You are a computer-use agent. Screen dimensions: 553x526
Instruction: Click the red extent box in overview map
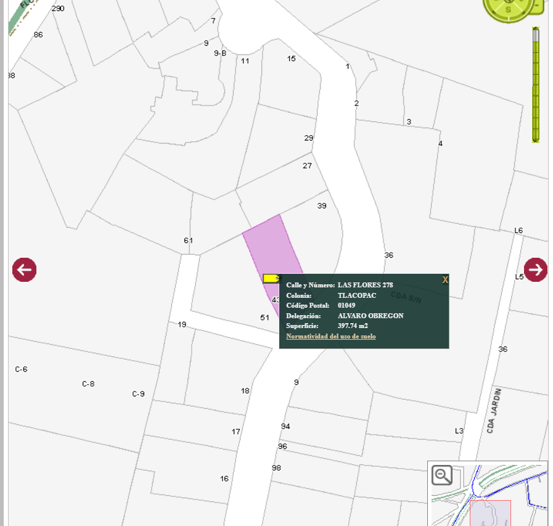coord(490,512)
